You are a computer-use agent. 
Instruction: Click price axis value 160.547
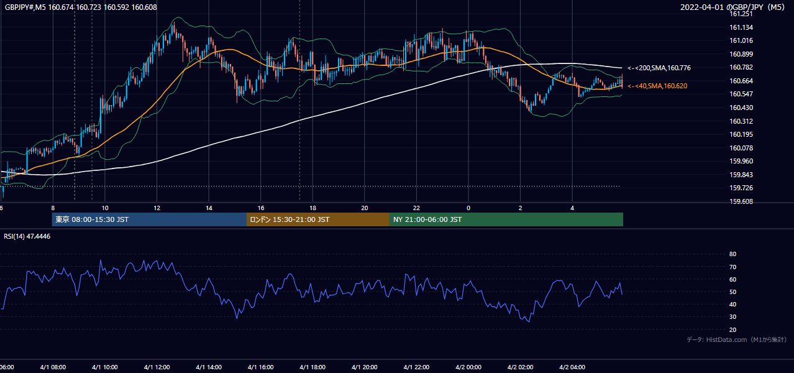coord(741,94)
